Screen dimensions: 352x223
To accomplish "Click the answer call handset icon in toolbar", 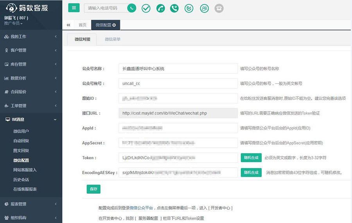I will point(160,9).
